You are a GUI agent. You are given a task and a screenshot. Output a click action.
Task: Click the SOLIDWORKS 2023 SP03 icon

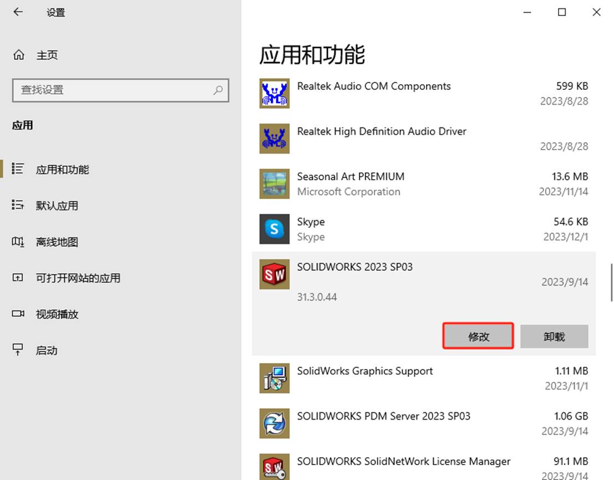(x=275, y=274)
